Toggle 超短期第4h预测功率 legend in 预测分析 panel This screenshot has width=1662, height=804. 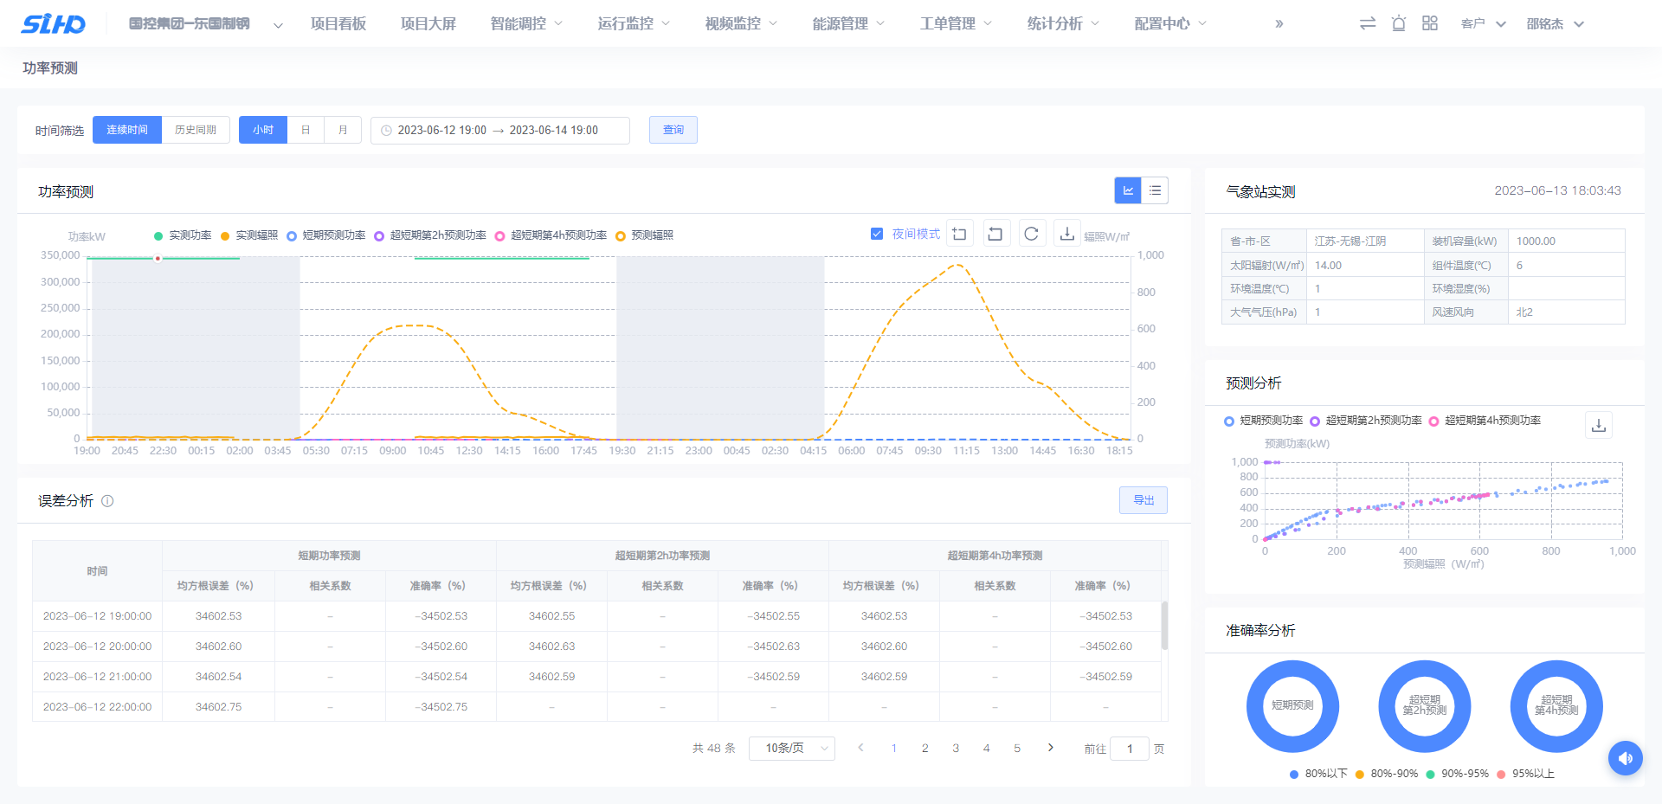point(1485,421)
